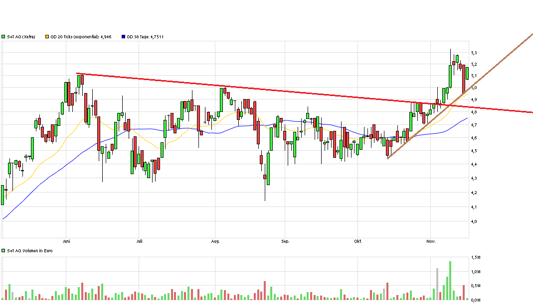Click the green S+T AG legend square

pyautogui.click(x=3, y=36)
